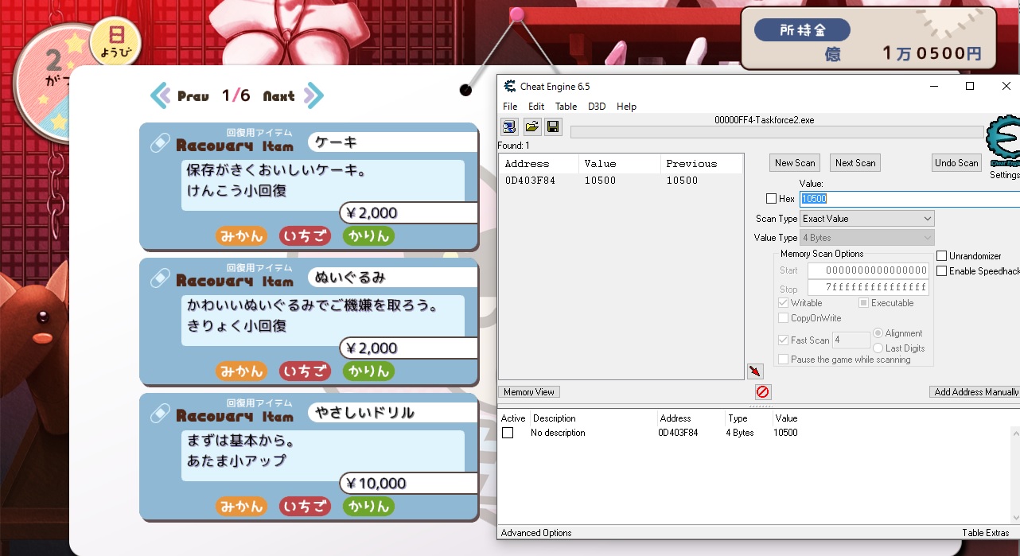
Task: Click the floppy disk save icon
Action: point(553,126)
